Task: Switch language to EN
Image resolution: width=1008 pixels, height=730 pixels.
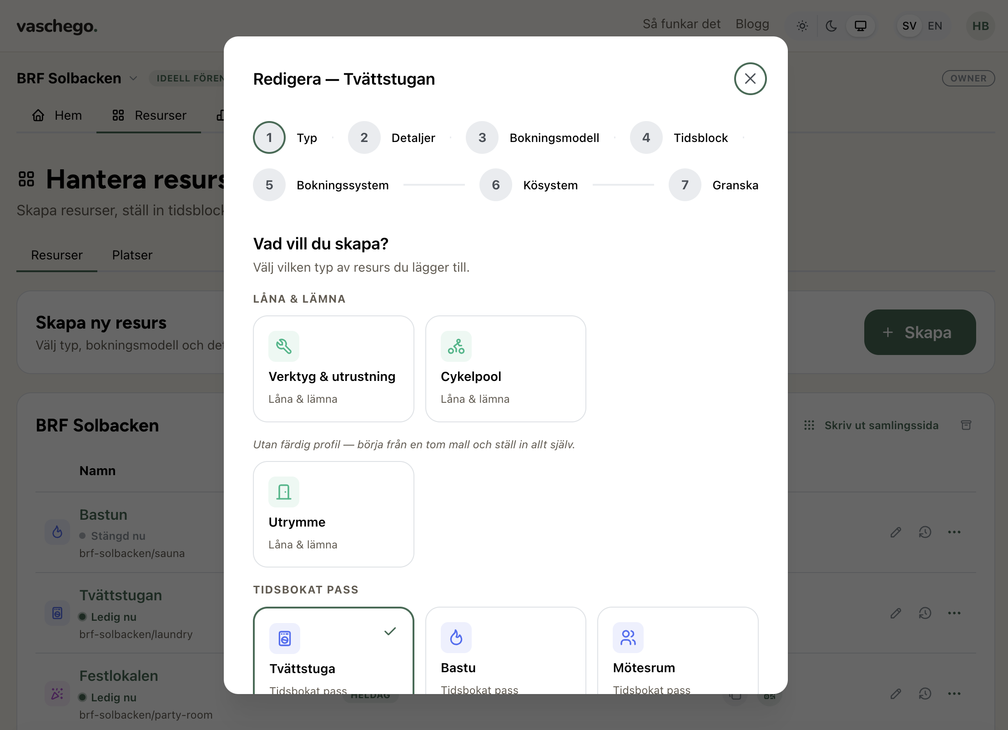Action: [x=935, y=26]
